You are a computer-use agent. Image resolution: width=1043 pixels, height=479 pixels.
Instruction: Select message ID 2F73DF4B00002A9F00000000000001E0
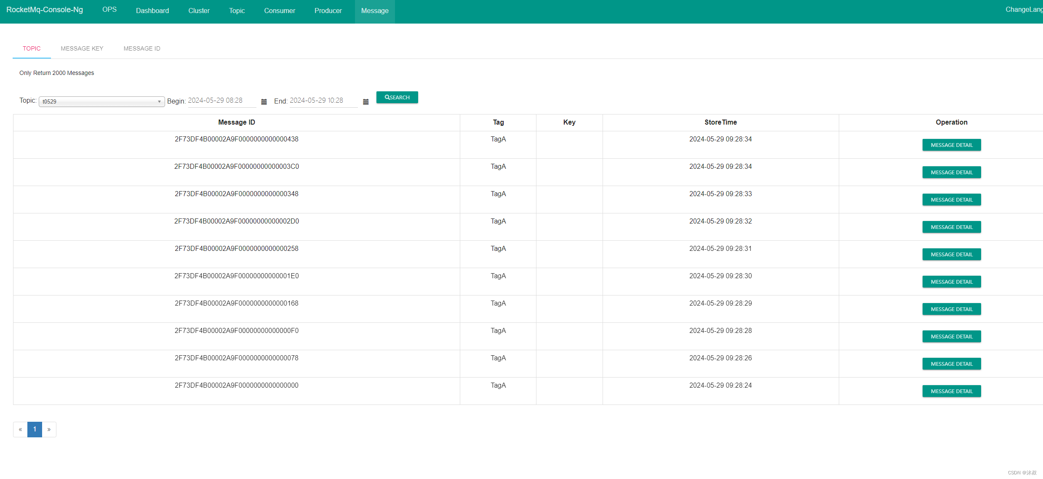click(237, 276)
